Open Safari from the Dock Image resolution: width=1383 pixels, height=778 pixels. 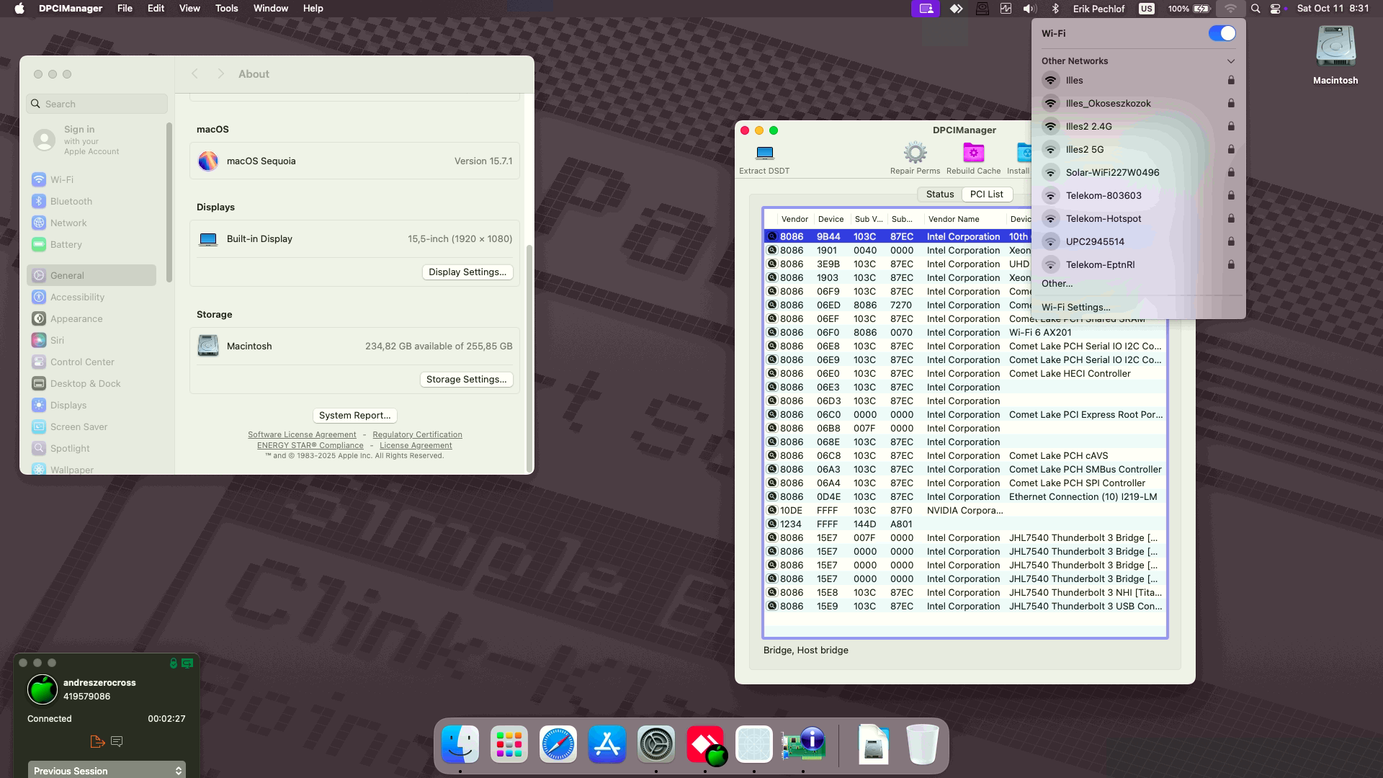tap(558, 744)
